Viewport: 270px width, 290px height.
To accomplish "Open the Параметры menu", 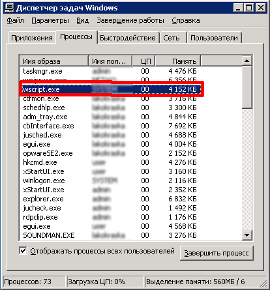I will click(x=50, y=20).
